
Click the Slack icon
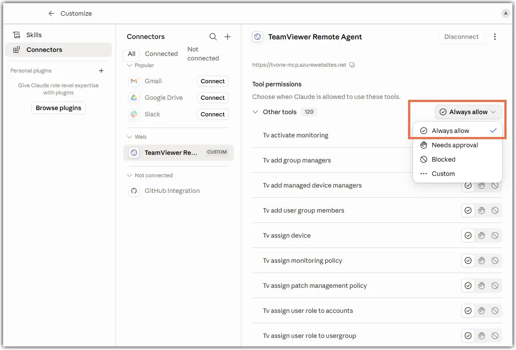point(134,114)
